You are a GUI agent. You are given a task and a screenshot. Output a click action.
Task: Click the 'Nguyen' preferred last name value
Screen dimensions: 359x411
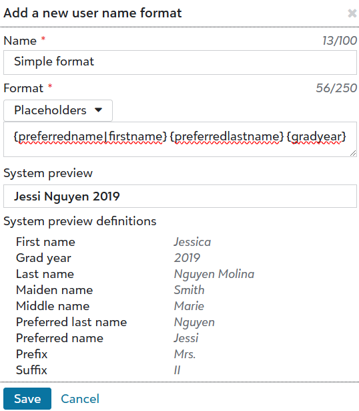coord(194,322)
